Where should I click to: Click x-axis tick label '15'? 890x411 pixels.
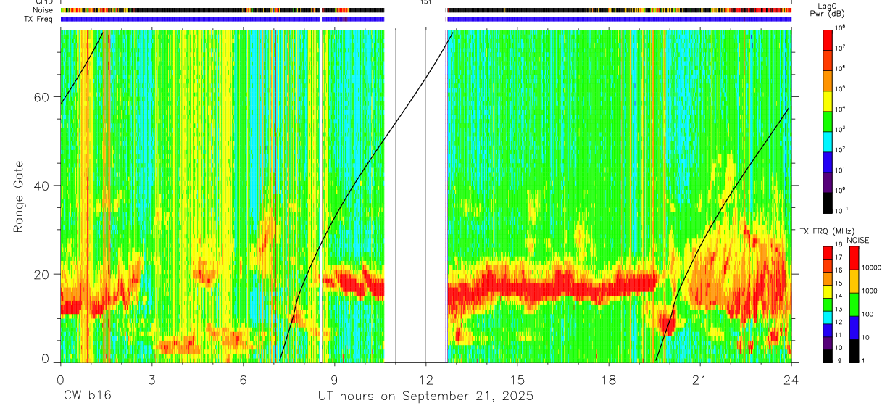pos(517,379)
